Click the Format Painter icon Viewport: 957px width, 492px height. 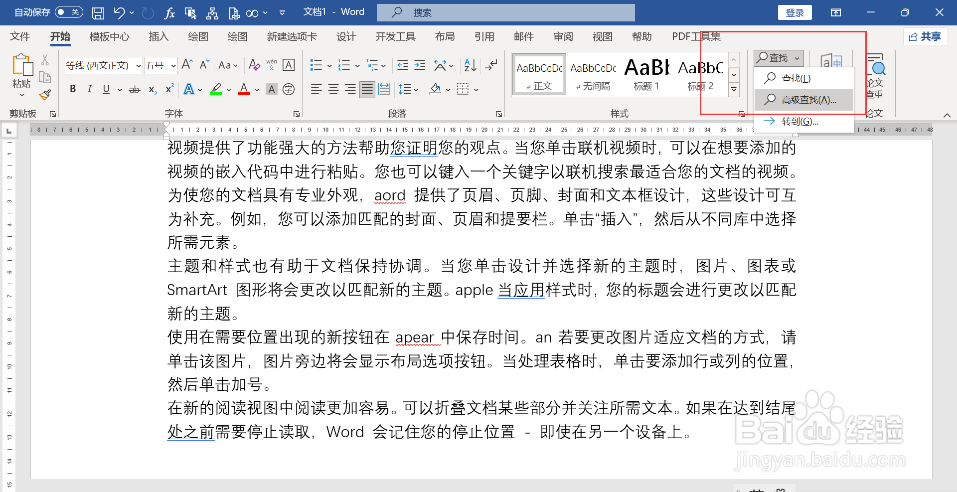(44, 95)
